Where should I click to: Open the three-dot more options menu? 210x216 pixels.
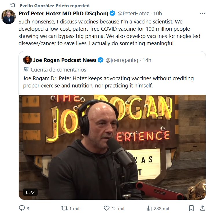(x=202, y=14)
